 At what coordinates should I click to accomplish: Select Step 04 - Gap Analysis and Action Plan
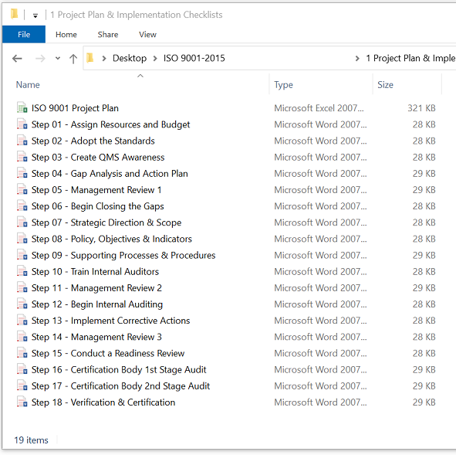(110, 174)
